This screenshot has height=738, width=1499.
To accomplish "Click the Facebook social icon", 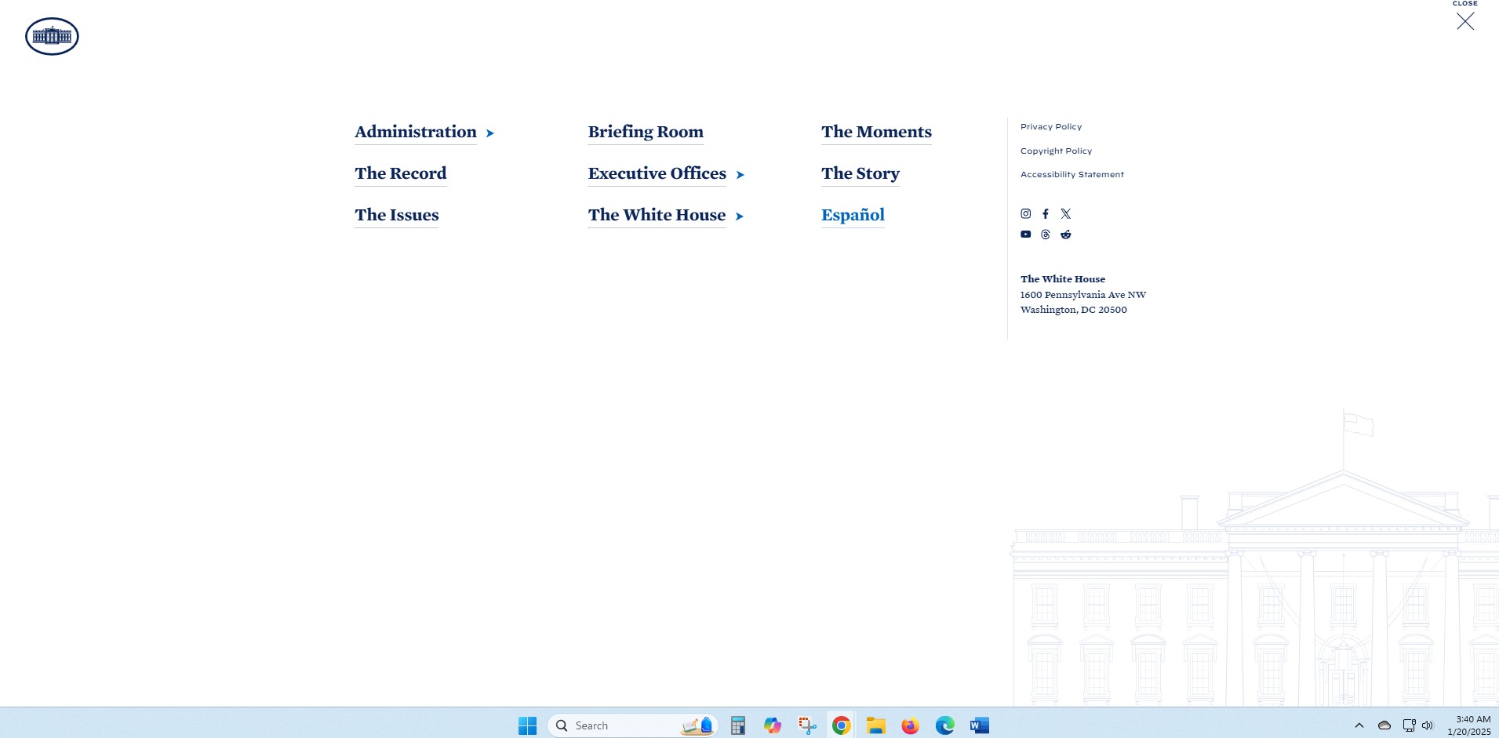I will point(1045,213).
